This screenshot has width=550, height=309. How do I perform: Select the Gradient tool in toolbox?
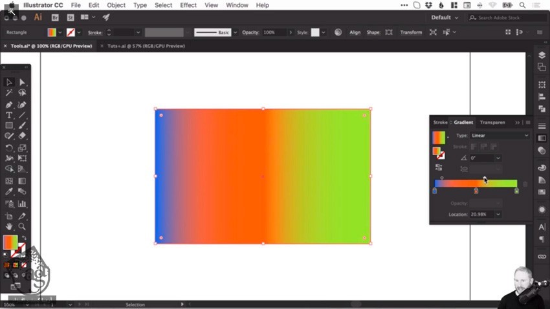tap(22, 181)
